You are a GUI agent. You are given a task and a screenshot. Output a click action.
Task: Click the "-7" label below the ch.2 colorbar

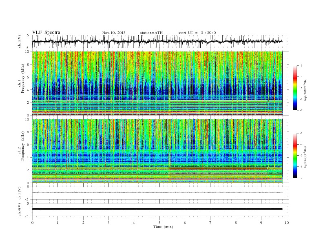(x=301, y=178)
